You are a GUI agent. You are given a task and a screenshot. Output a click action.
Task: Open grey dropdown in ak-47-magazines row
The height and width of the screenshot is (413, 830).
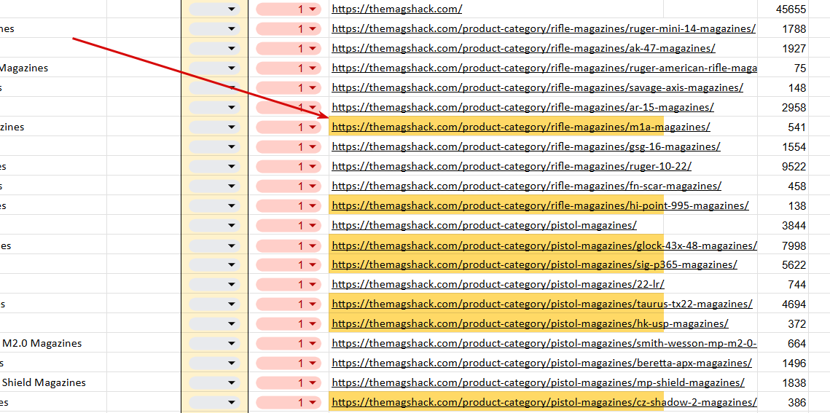[x=214, y=48]
